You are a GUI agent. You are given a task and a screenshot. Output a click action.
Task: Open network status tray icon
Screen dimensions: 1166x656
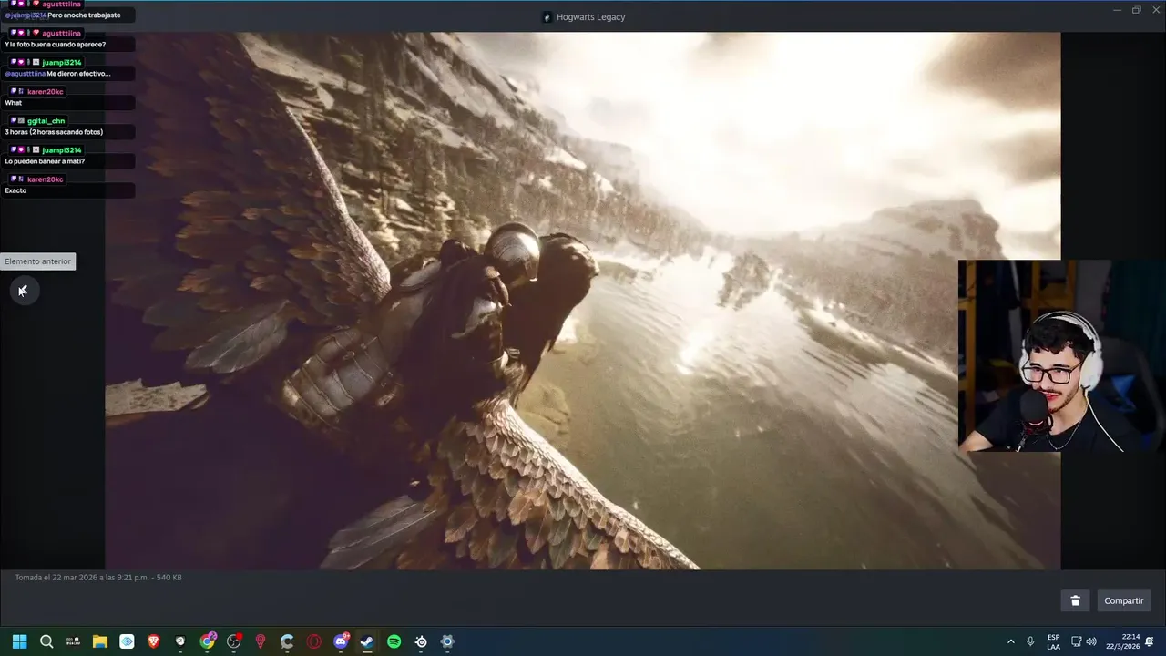point(1076,641)
